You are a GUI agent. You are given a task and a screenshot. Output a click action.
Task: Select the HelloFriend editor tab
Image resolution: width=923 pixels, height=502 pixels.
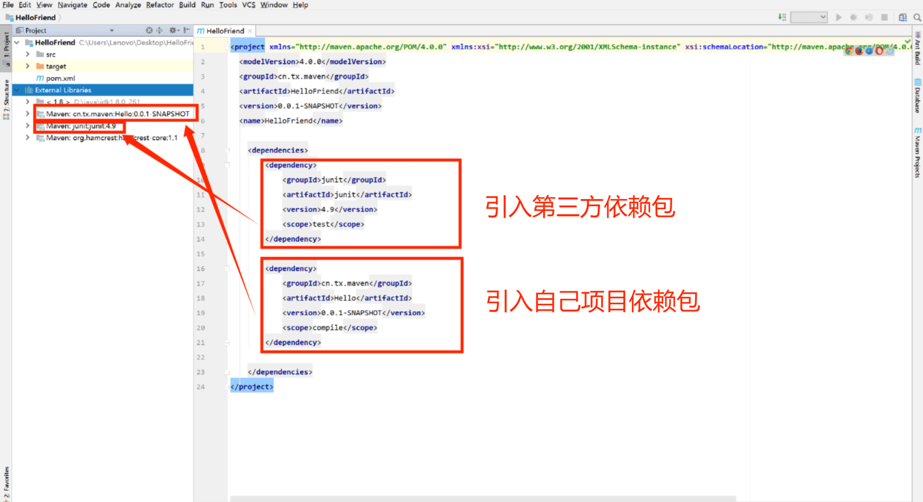pos(224,31)
